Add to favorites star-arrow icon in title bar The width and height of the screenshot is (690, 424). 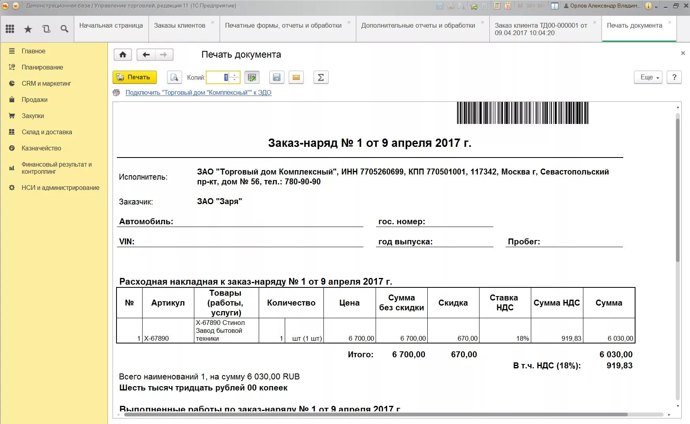click(x=474, y=6)
